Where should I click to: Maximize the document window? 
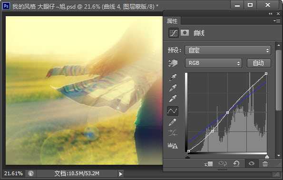pos(250,5)
